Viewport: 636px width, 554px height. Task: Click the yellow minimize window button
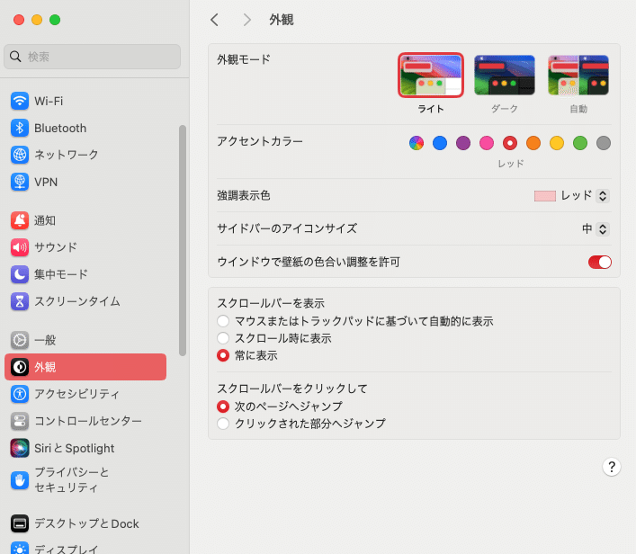point(37,20)
